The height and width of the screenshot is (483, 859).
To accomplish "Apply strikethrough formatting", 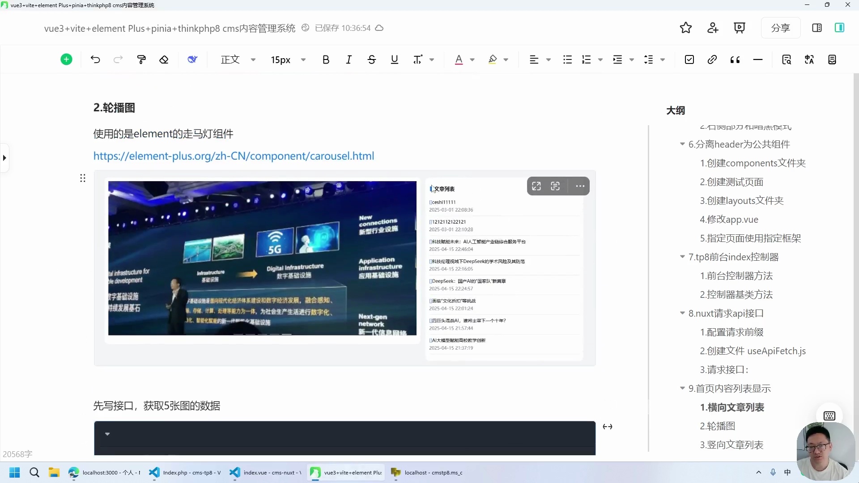I will click(371, 59).
